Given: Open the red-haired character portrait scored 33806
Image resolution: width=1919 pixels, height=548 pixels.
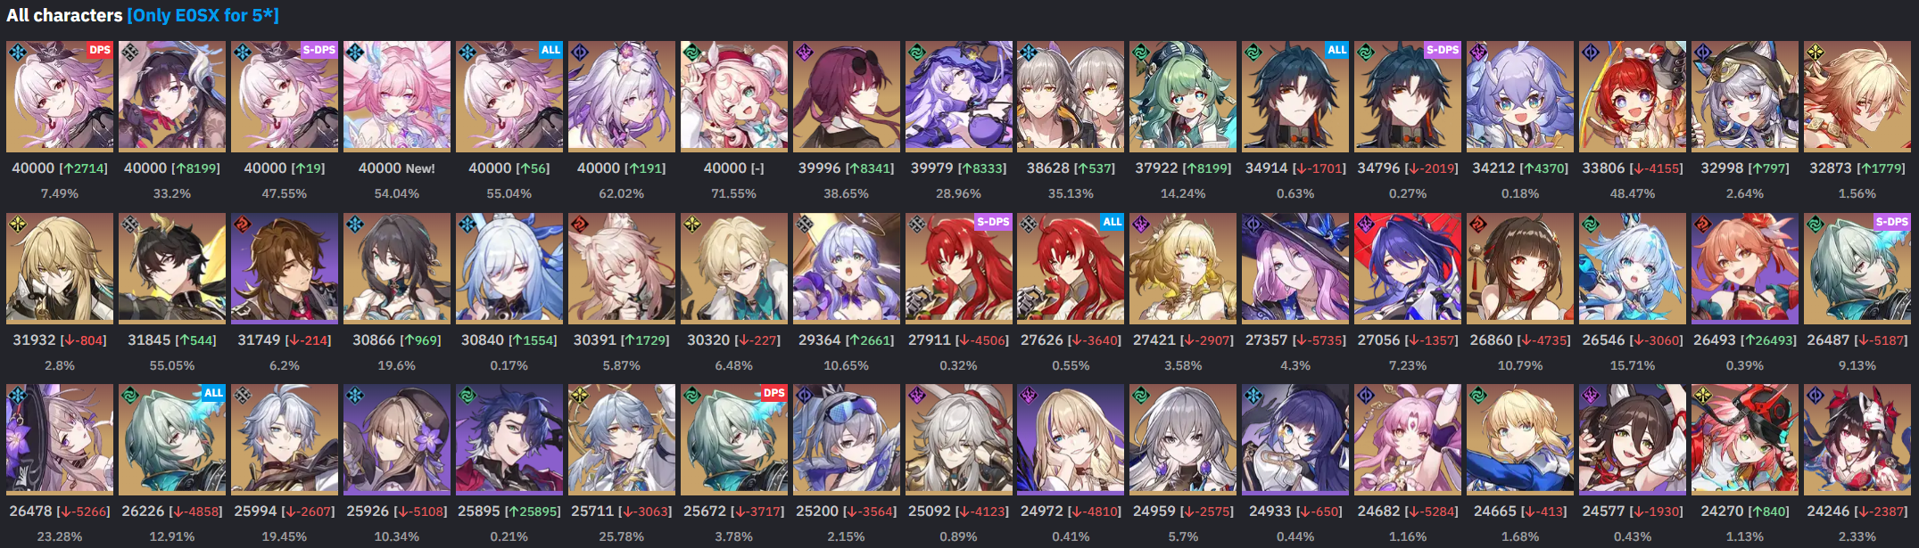Looking at the screenshot, I should (1632, 95).
